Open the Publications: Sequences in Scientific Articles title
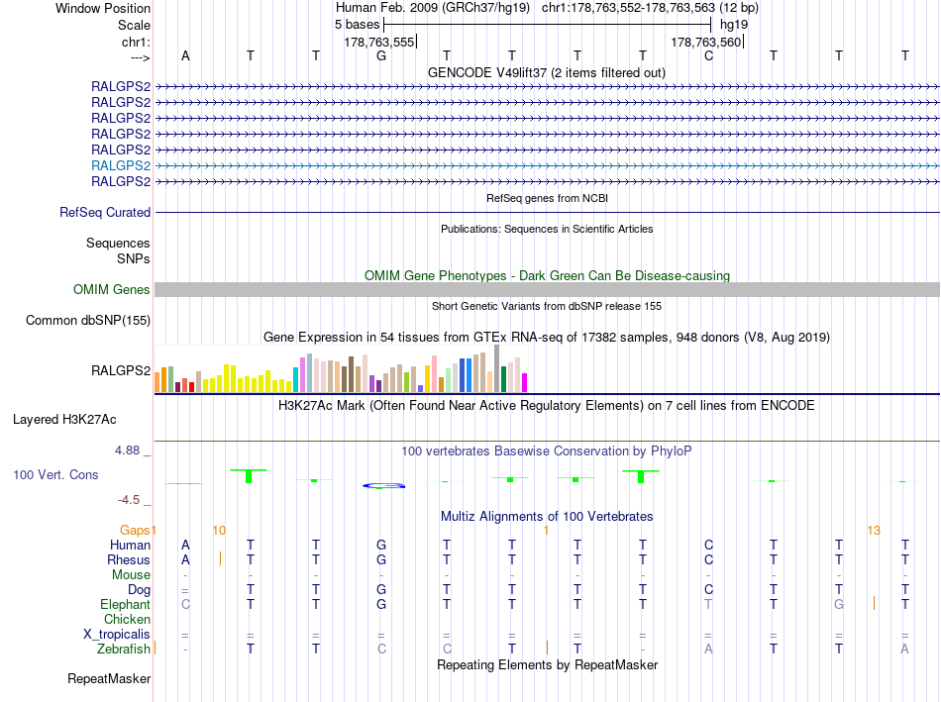941x702 pixels. pyautogui.click(x=547, y=229)
